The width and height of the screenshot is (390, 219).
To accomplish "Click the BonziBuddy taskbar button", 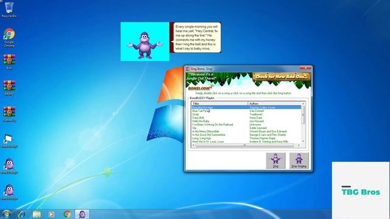I will tap(82, 214).
